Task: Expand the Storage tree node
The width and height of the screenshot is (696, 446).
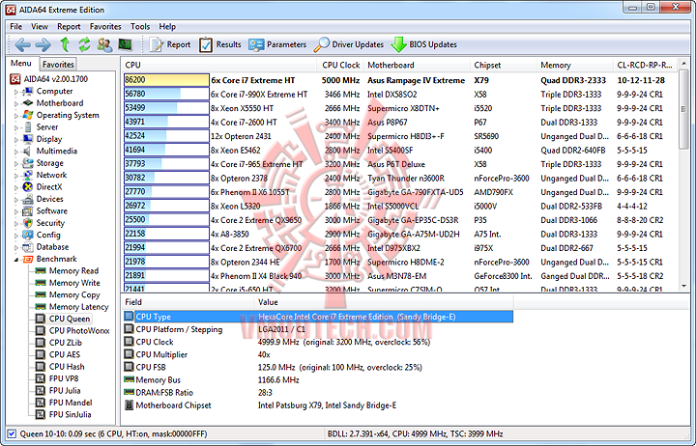Action: click(x=16, y=163)
